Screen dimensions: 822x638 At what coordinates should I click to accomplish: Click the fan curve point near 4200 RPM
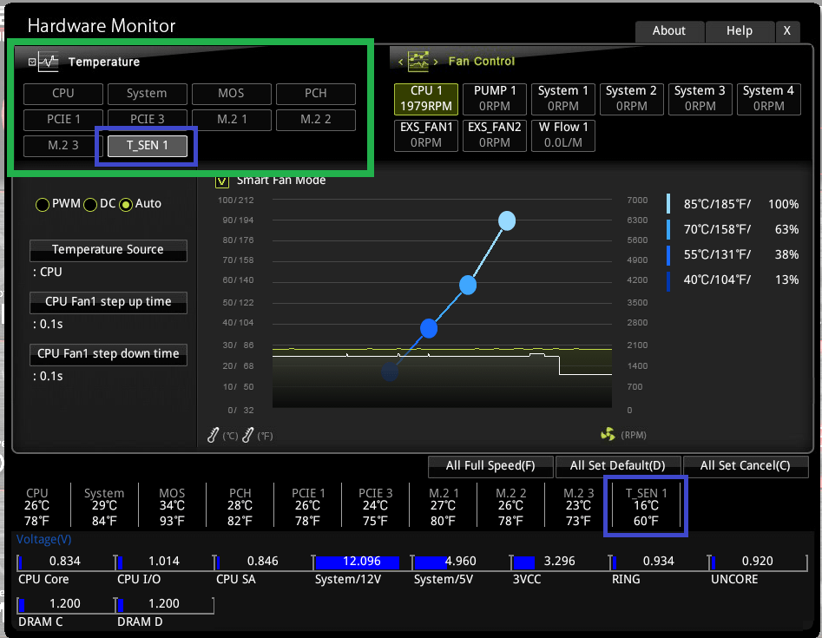click(468, 286)
